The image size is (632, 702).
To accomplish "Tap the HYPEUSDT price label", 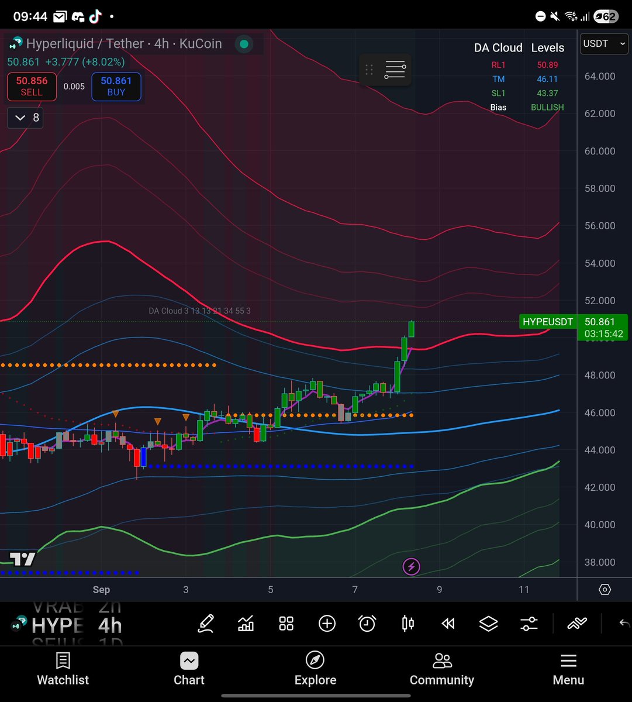I will [548, 322].
